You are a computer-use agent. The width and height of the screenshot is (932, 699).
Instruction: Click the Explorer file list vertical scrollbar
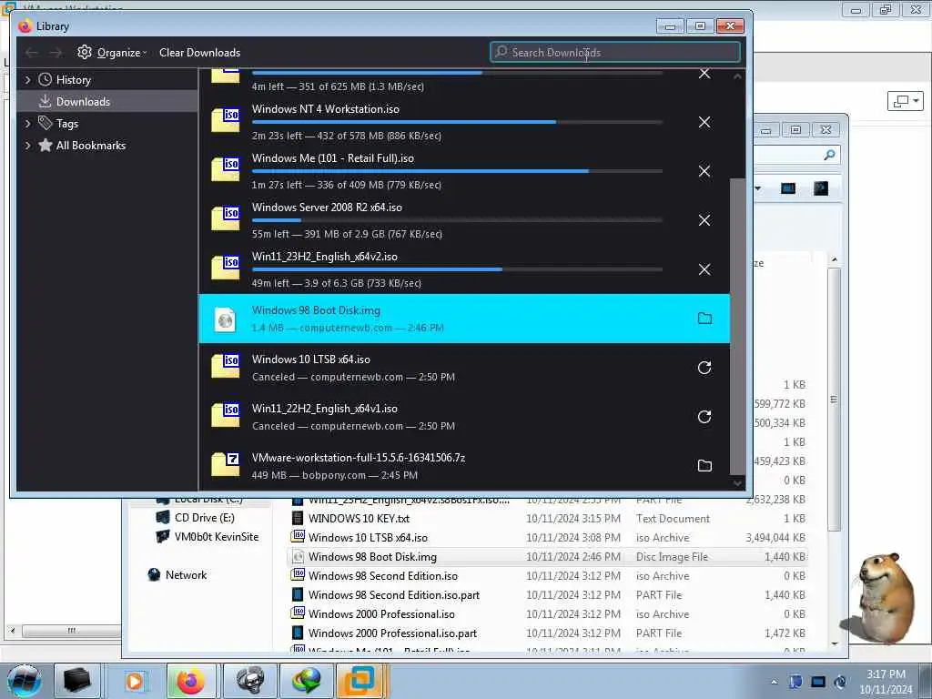tap(834, 400)
